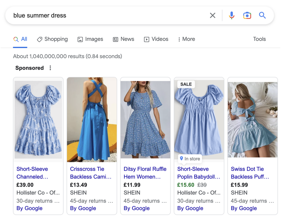This screenshot has width=282, height=220.
Task: Click 45-day returns text under £15.99 dress
Action: (x=252, y=201)
